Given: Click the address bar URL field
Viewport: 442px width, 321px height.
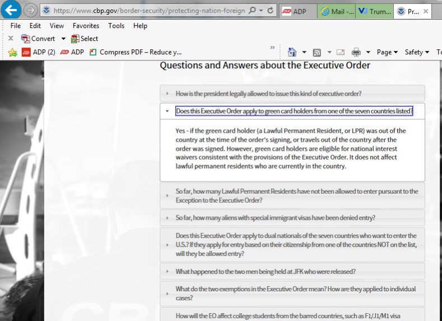Looking at the screenshot, I should (x=146, y=11).
